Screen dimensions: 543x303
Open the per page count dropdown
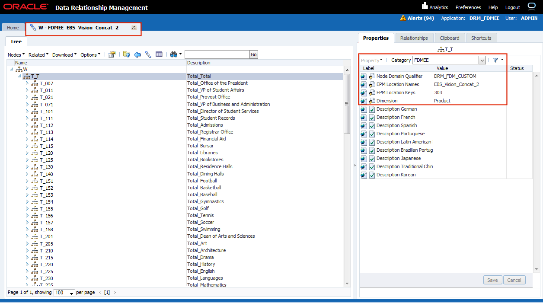64,293
